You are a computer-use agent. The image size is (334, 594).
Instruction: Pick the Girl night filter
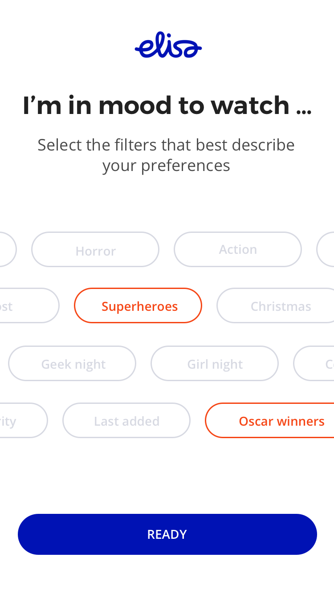pos(215,364)
